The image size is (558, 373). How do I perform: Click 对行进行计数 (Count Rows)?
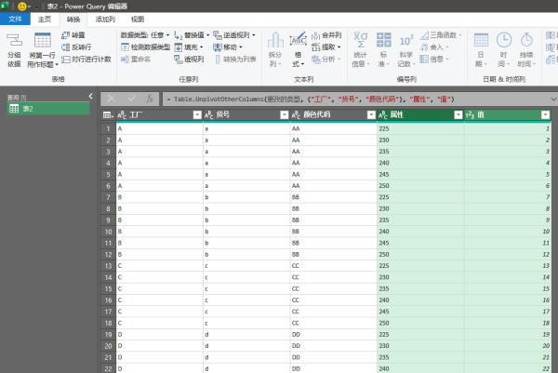tap(65, 59)
